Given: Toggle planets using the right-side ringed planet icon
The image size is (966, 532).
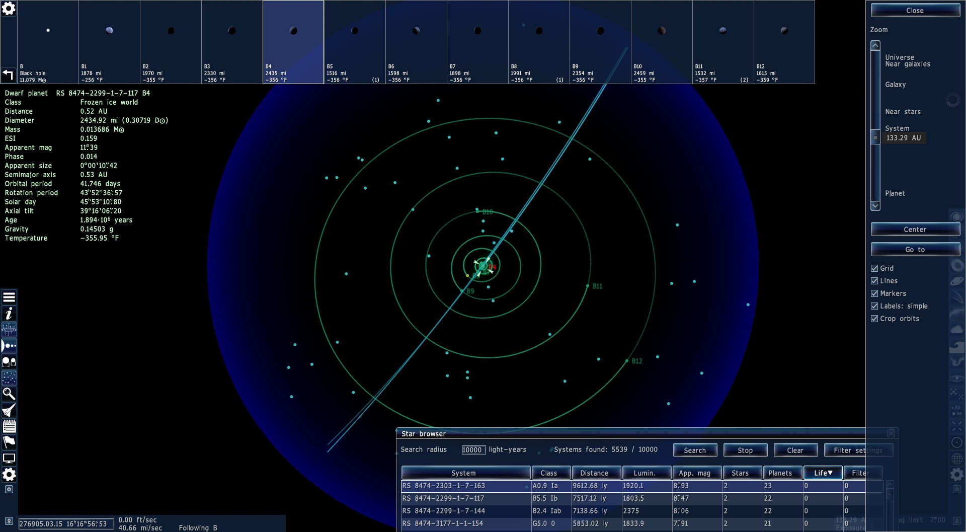Looking at the screenshot, I should coord(956,281).
